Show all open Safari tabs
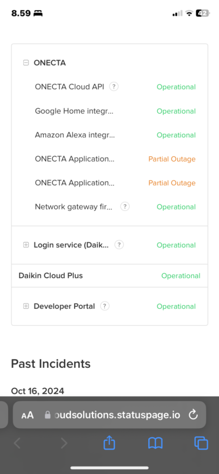This screenshot has height=474, width=219. 201,443
